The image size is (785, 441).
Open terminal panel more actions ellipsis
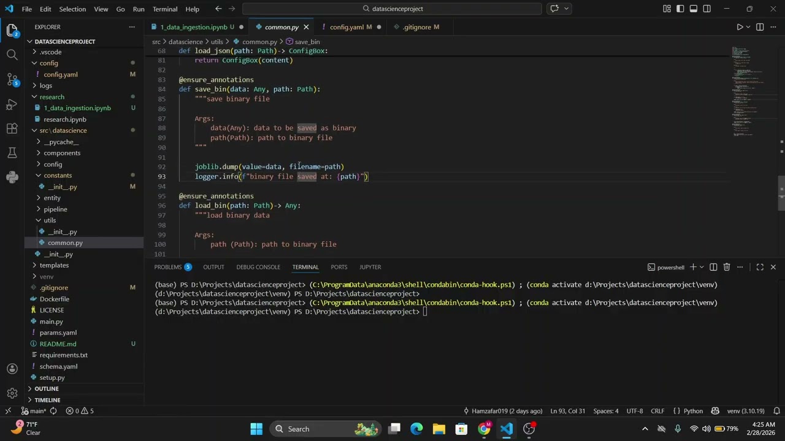[x=740, y=267]
